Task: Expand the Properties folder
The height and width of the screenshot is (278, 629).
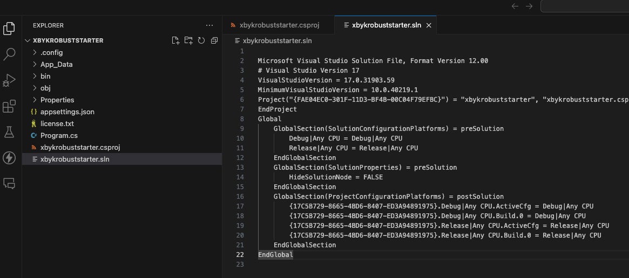Action: click(x=57, y=100)
